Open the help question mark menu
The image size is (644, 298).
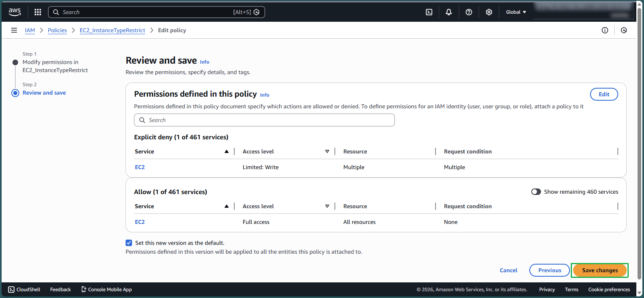(469, 12)
